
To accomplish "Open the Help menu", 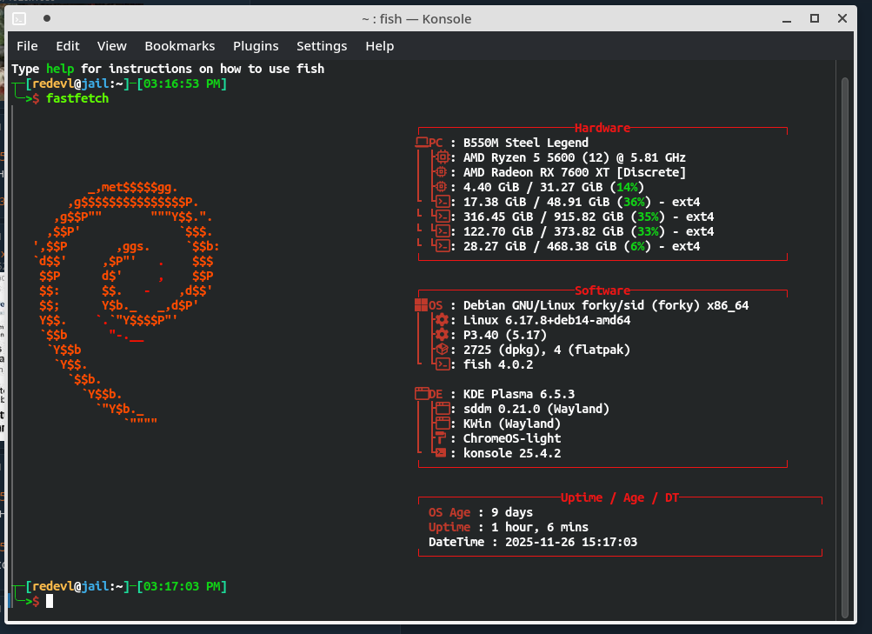I will (379, 46).
